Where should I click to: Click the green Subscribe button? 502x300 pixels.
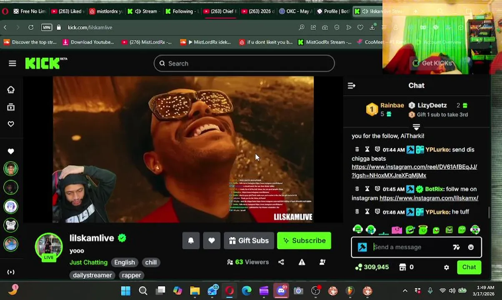point(304,240)
